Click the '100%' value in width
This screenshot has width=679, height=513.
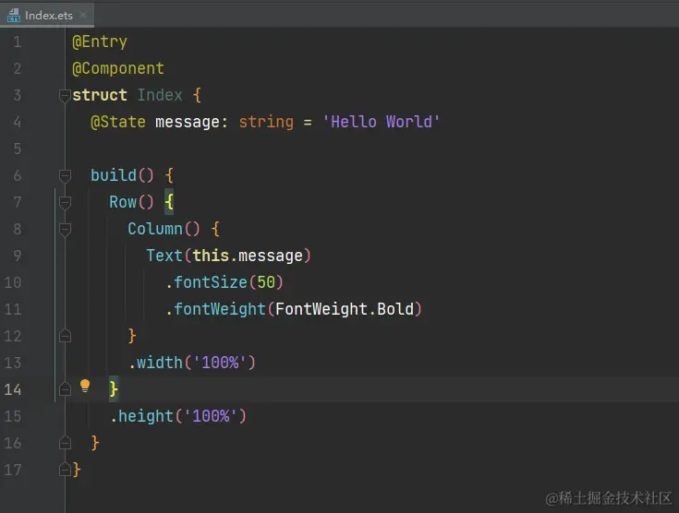coord(220,363)
